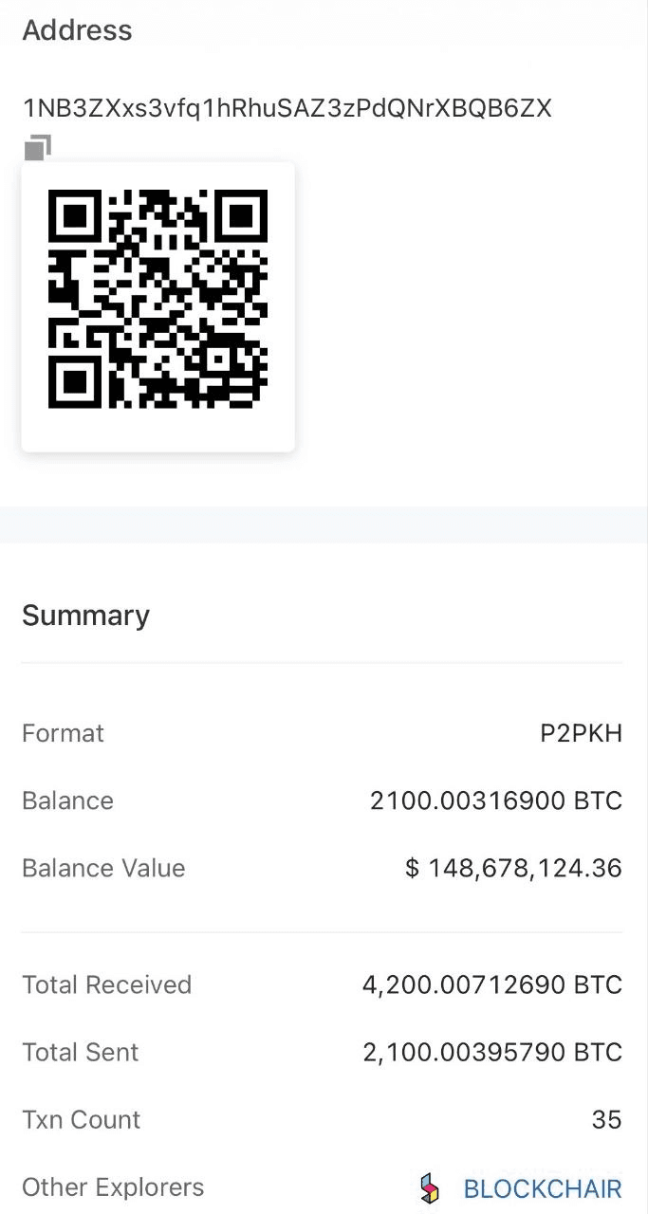Click the Balance row label
The height and width of the screenshot is (1214, 648).
(x=67, y=800)
